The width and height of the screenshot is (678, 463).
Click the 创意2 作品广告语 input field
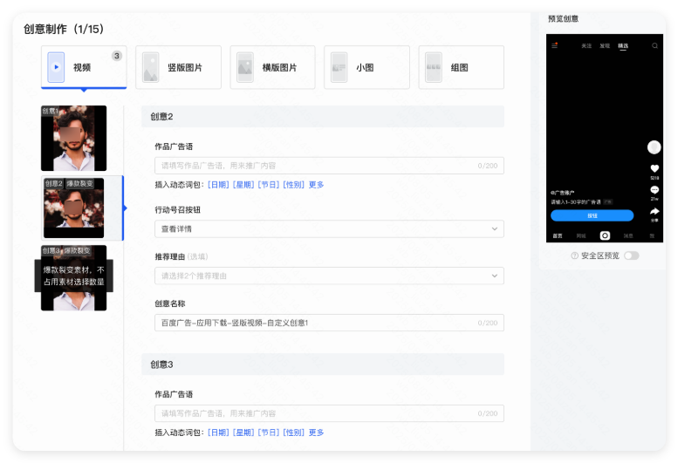tap(329, 166)
